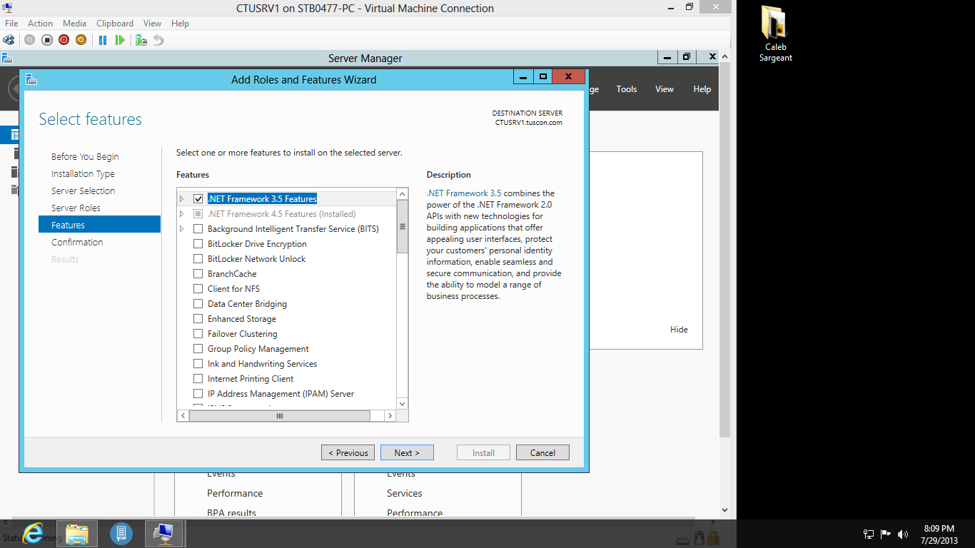Screen dimensions: 975x548
Task: Expand .NET Framework 4.5 Features node
Action: [x=182, y=214]
